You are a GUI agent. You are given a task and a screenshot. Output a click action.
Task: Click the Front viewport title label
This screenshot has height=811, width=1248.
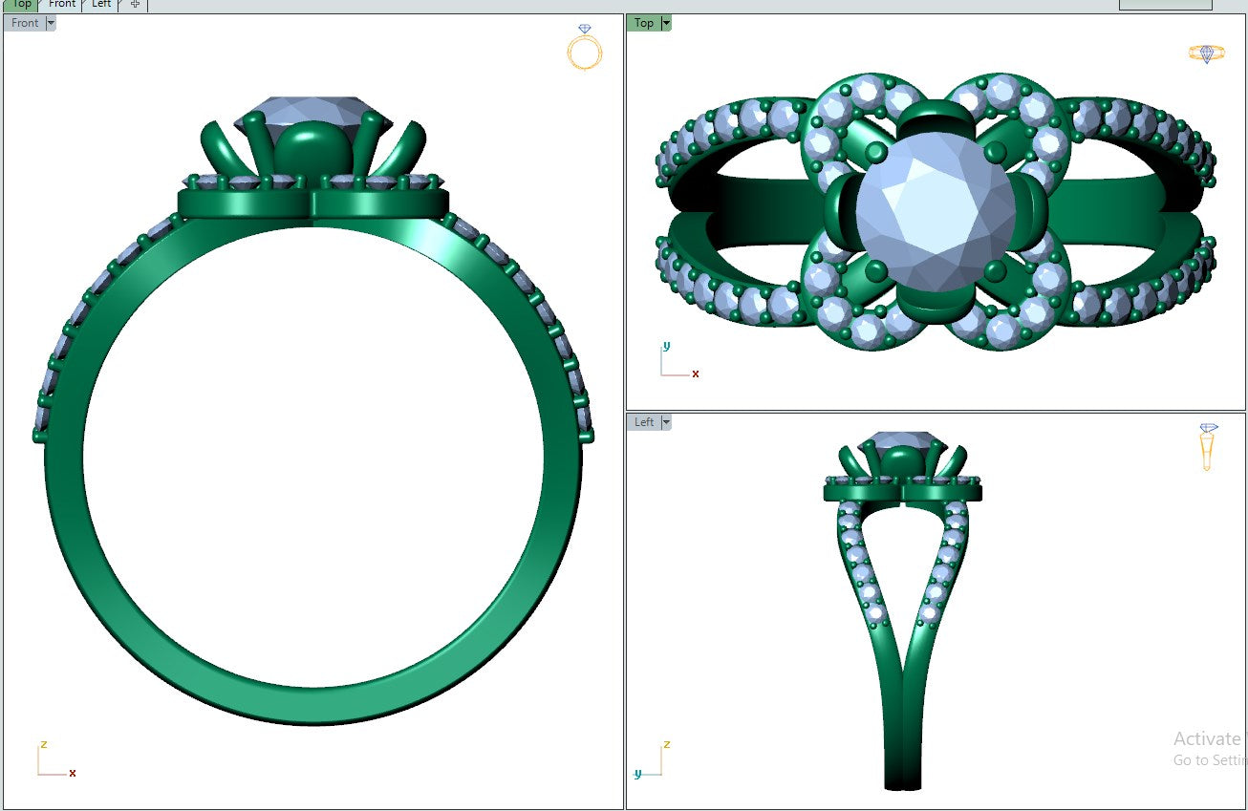coord(25,23)
